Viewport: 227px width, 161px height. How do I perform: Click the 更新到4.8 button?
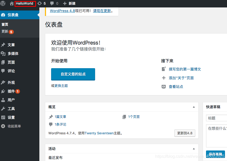[x=185, y=133]
